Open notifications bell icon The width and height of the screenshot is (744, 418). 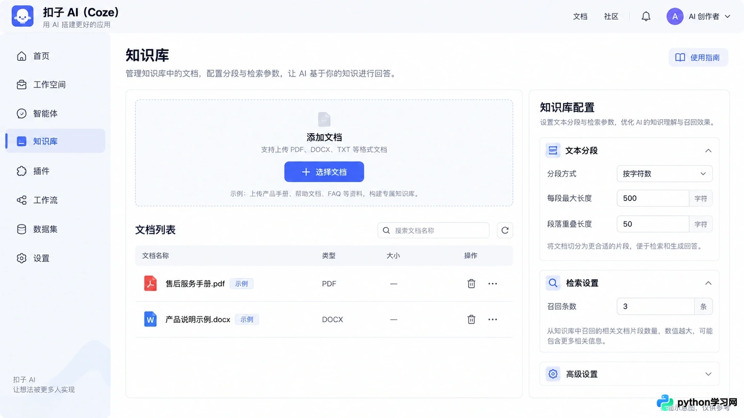point(646,17)
